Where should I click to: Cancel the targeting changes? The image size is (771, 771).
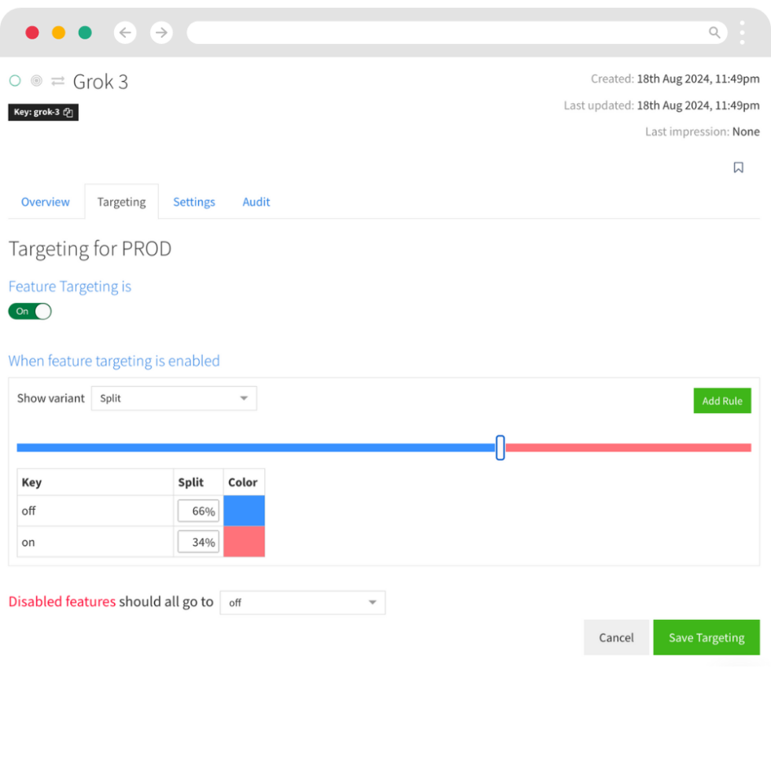pyautogui.click(x=616, y=637)
